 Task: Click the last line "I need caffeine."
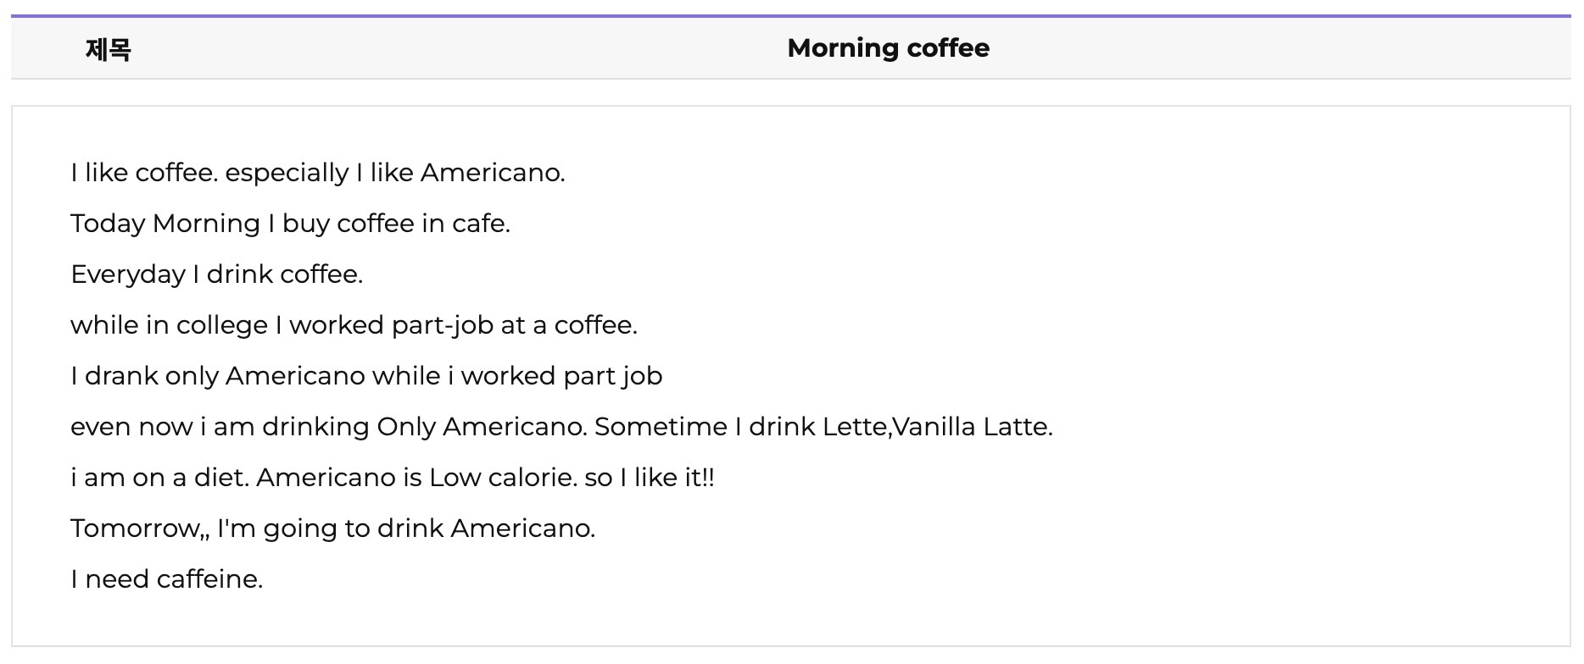(167, 579)
